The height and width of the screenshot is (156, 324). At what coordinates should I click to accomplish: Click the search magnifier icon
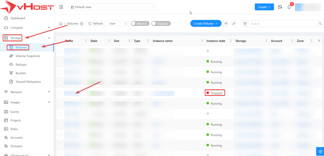(320, 23)
